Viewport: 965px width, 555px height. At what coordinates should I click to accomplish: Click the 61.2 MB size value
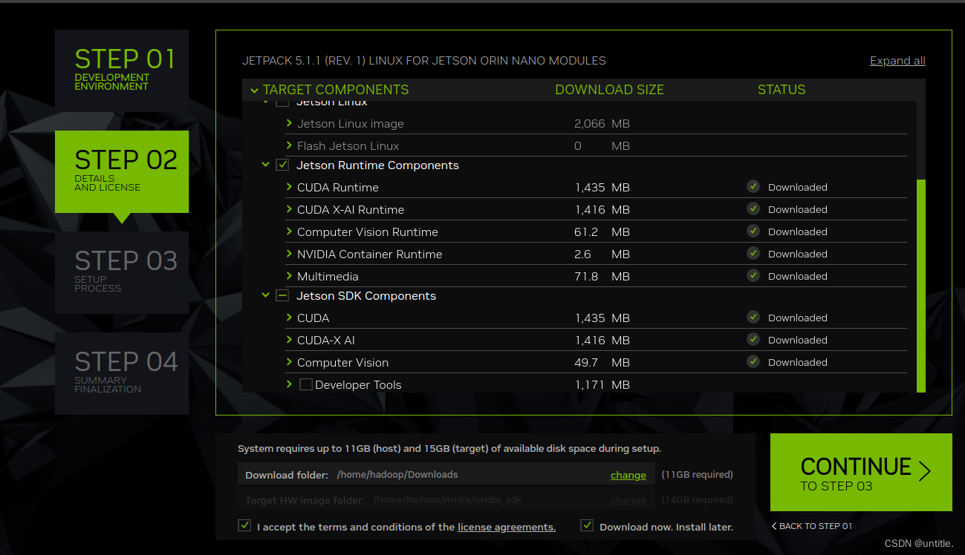click(x=602, y=232)
